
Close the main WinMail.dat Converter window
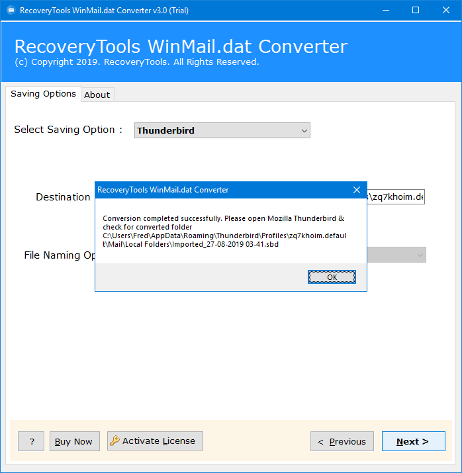[446, 11]
